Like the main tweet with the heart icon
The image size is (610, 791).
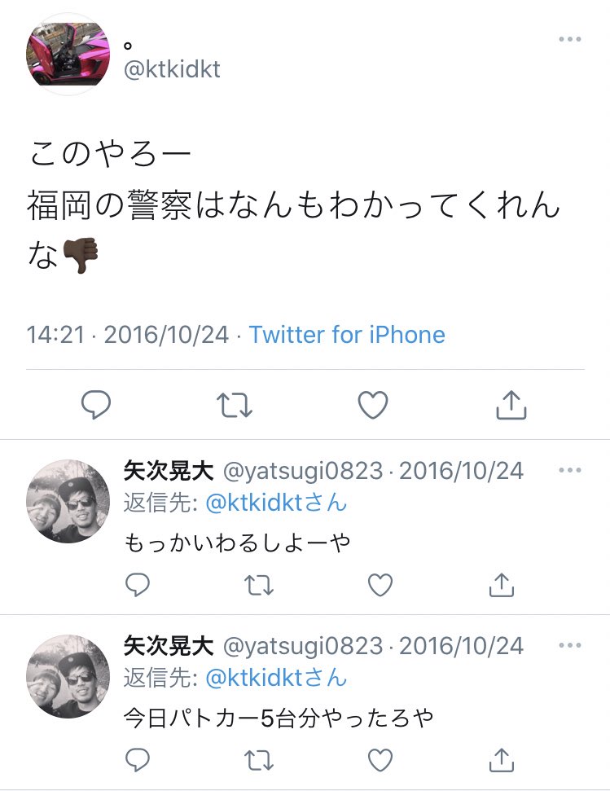(373, 405)
